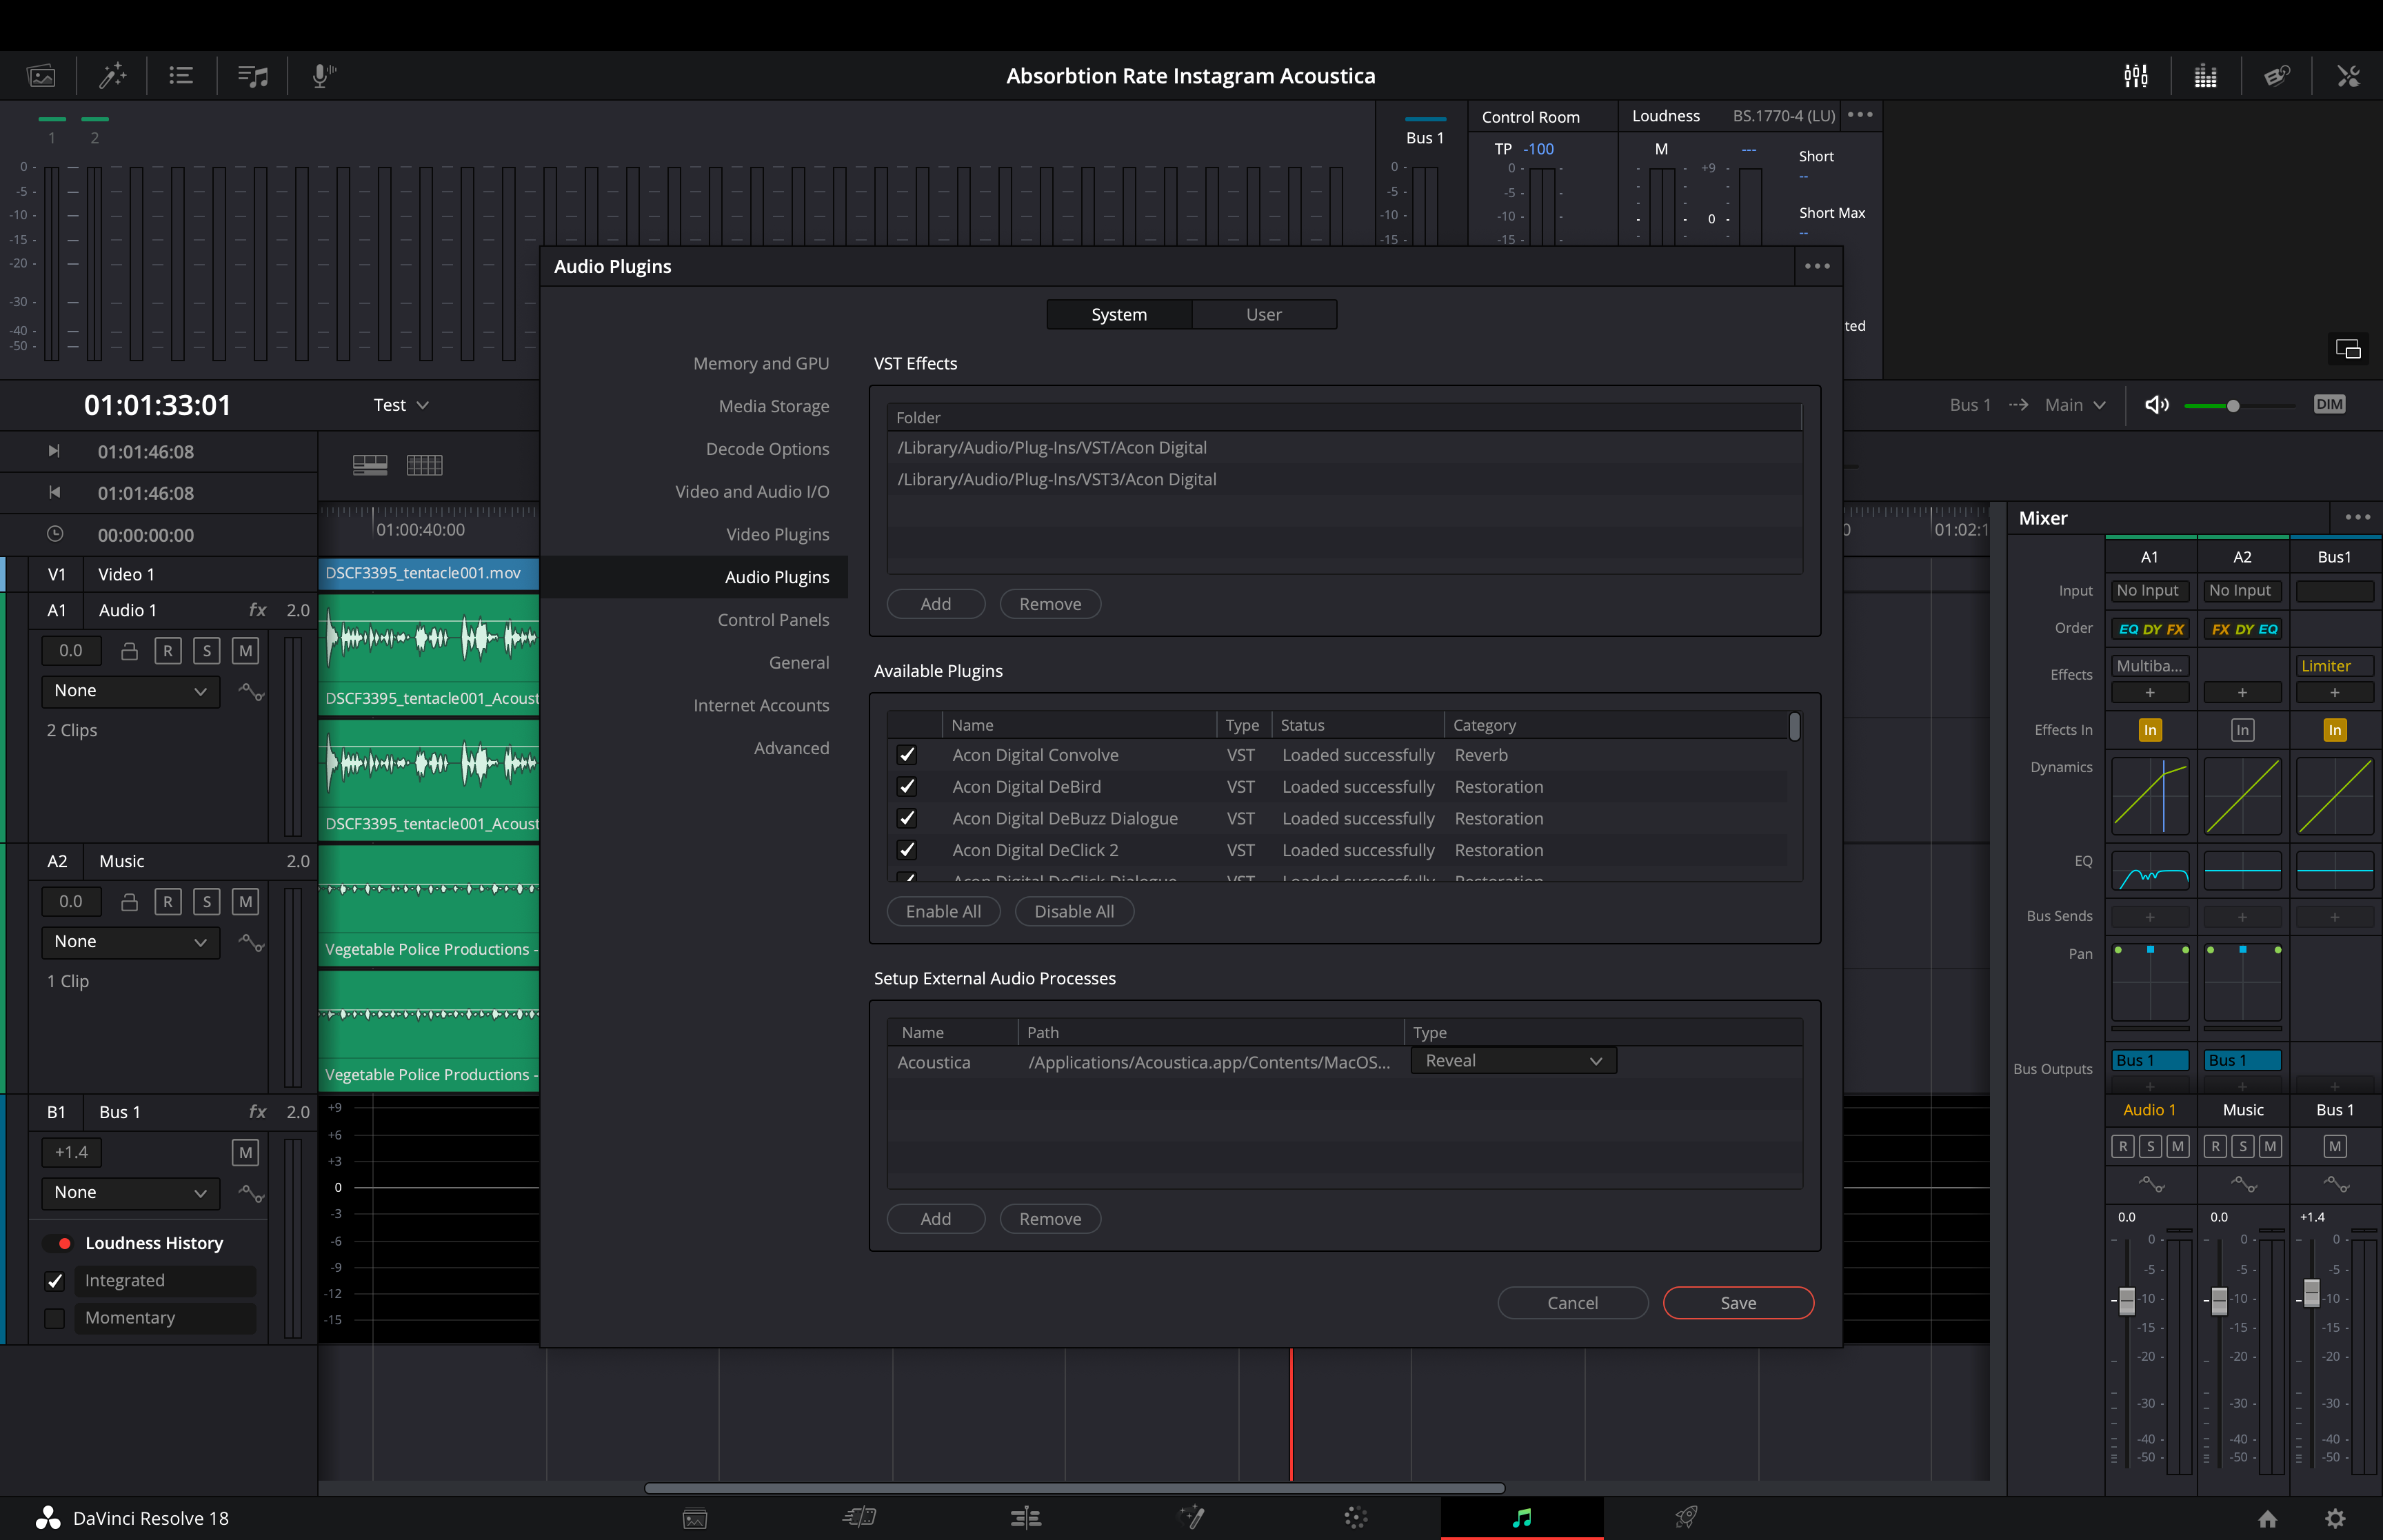
Task: Open the ADR microphone icon
Action: (x=322, y=76)
